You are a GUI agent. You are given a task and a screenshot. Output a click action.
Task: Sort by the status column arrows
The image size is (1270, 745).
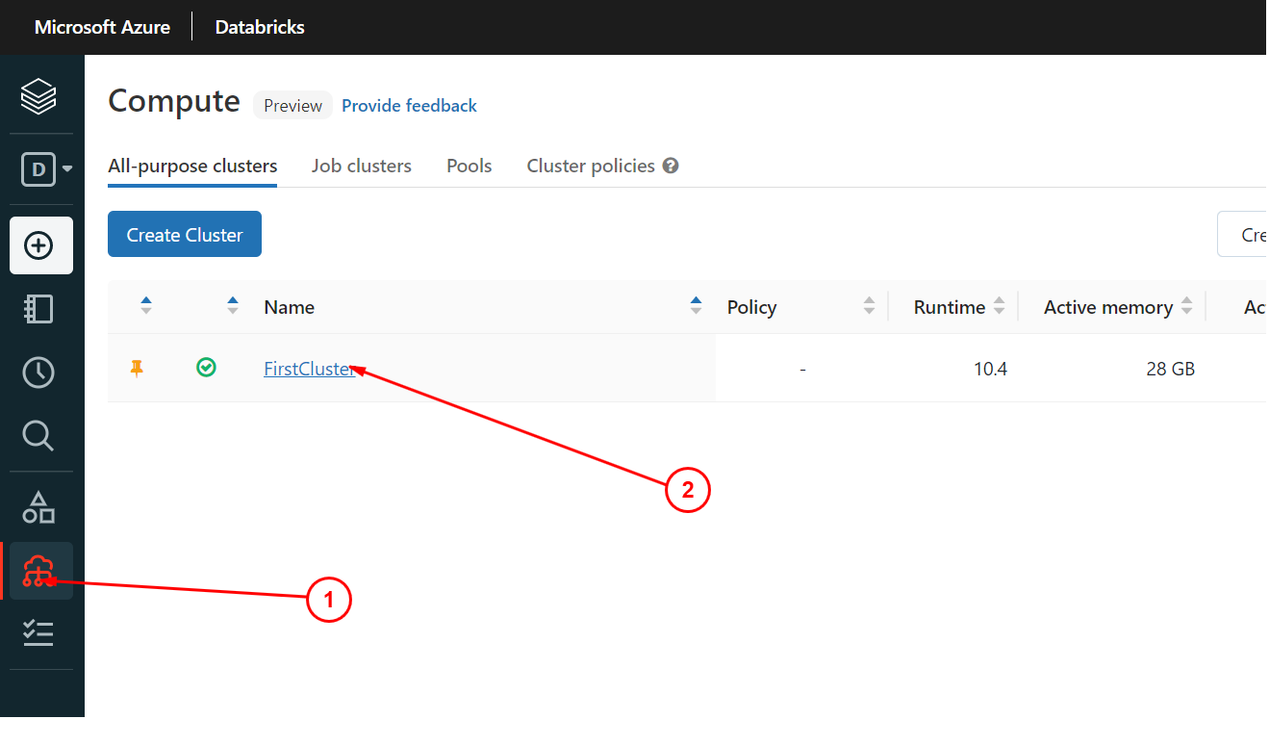click(233, 306)
